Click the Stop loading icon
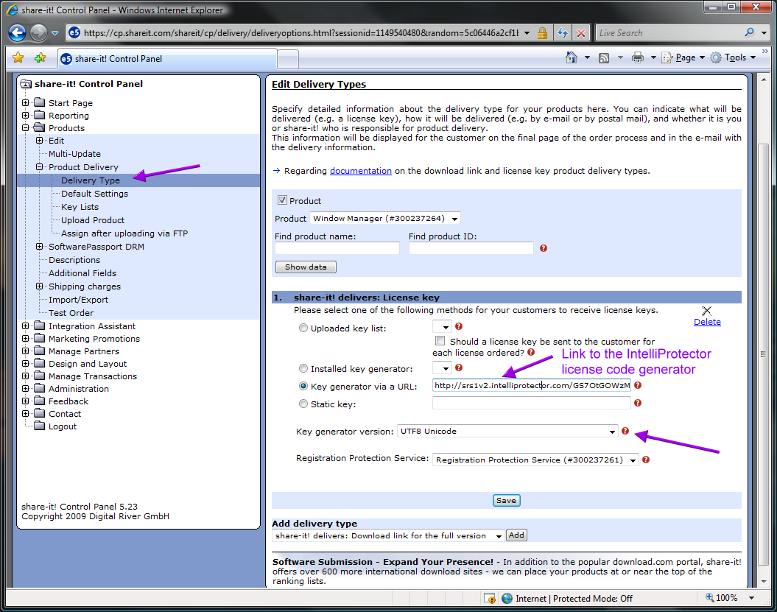This screenshot has height=612, width=777. click(x=581, y=33)
